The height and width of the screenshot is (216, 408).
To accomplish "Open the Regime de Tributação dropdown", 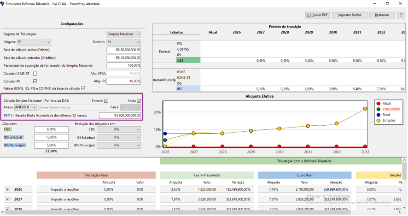I will click(123, 34).
